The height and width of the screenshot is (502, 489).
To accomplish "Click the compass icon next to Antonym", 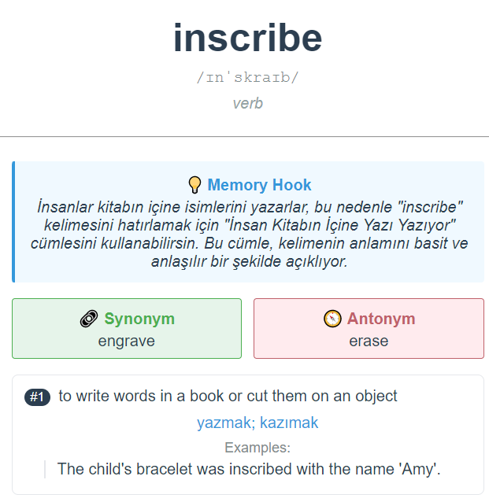I will [332, 319].
